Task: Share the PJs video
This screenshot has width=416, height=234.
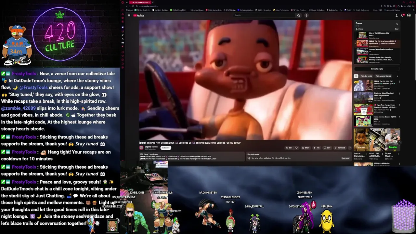Action: pyautogui.click(x=305, y=148)
